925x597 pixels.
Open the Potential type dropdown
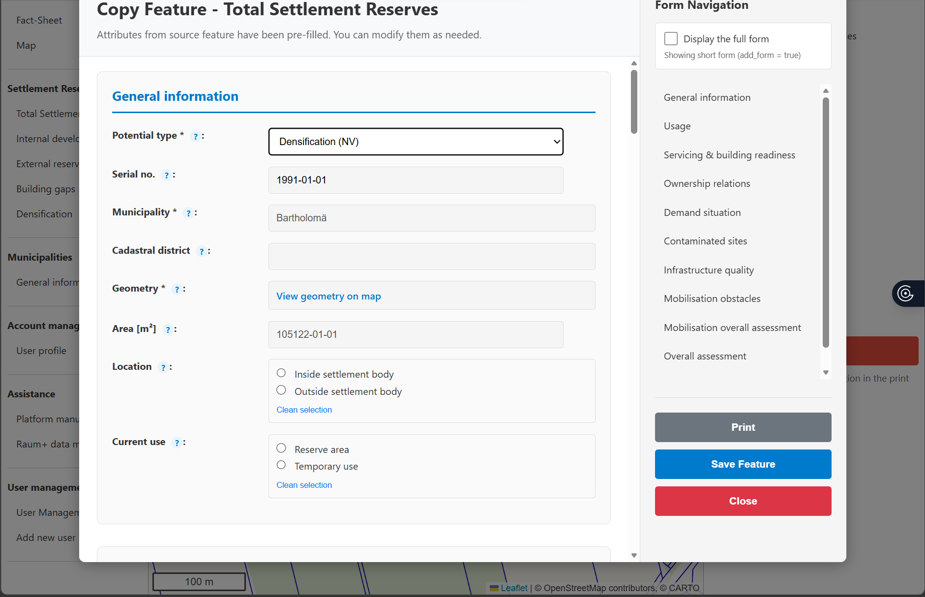pyautogui.click(x=416, y=142)
